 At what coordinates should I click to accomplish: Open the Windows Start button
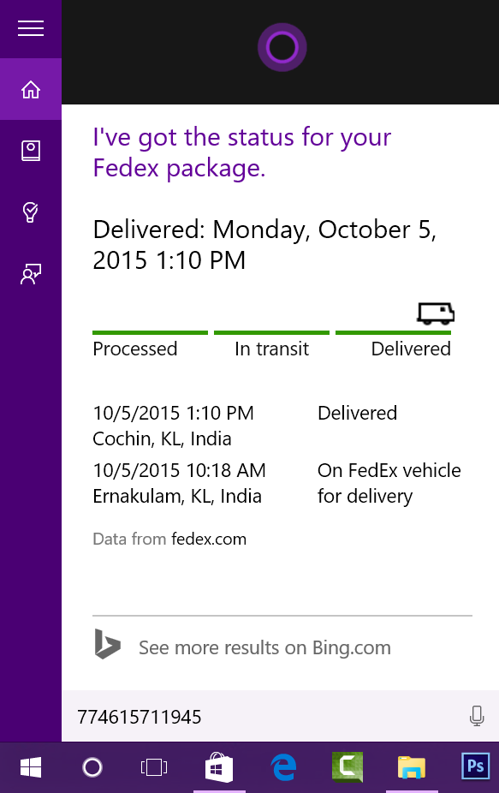tap(31, 767)
